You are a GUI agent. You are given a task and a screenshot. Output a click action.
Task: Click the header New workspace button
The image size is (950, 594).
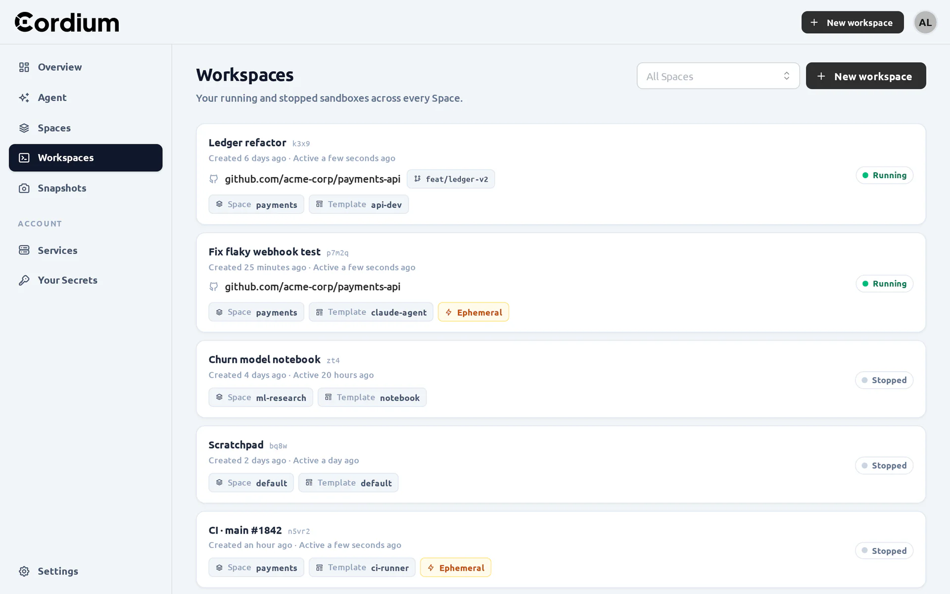pyautogui.click(x=852, y=22)
